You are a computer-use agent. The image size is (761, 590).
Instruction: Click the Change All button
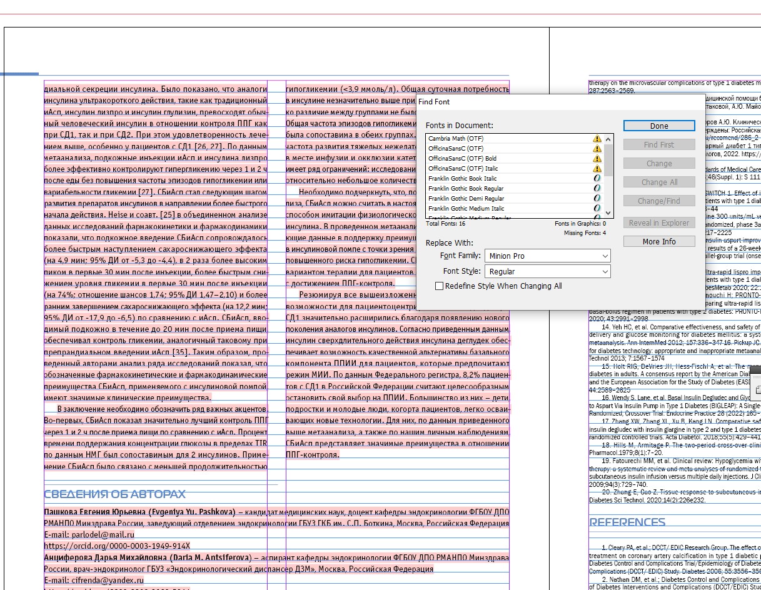click(x=659, y=182)
